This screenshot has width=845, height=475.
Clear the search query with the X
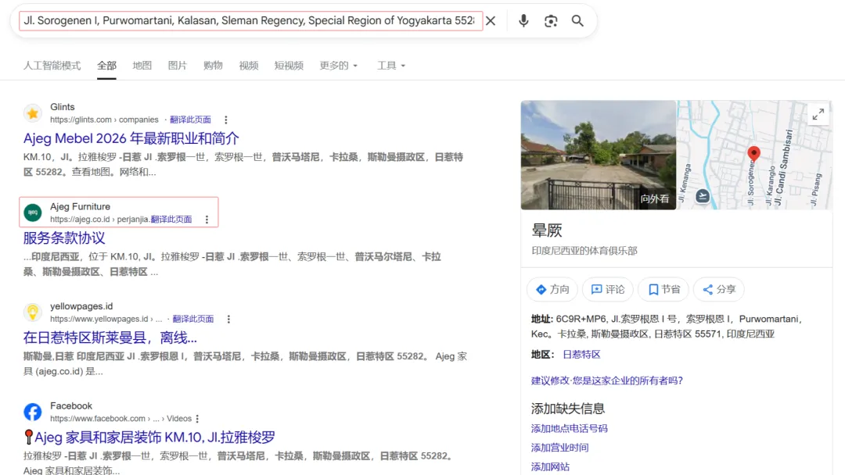tap(490, 21)
